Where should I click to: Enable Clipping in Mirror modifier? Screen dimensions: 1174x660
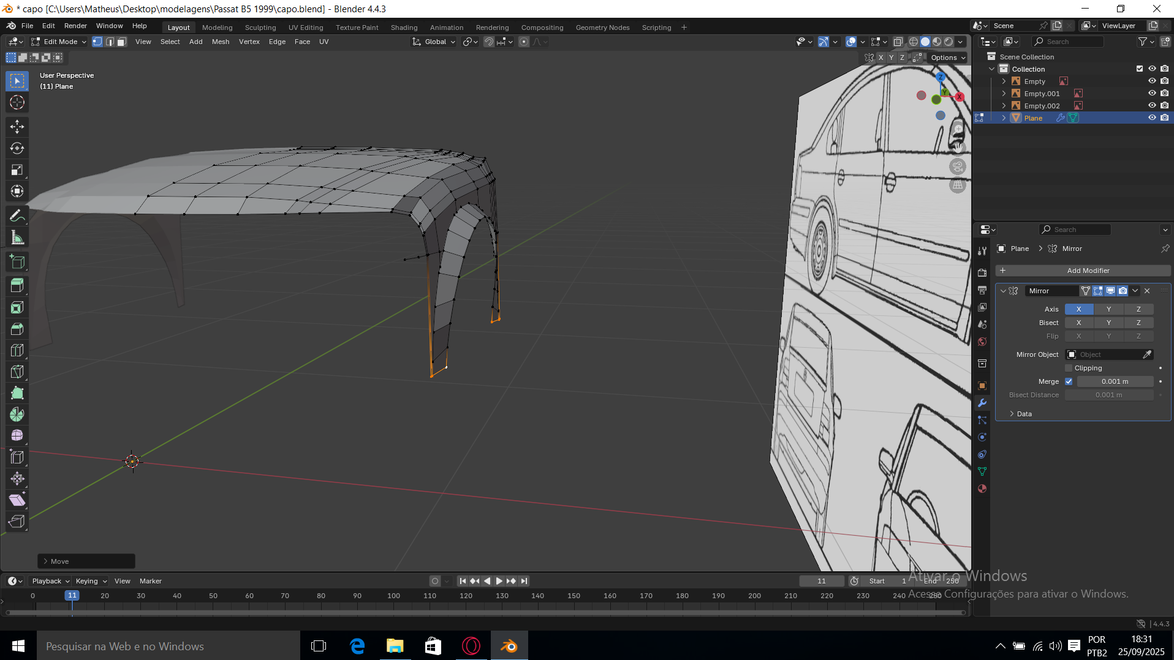click(x=1069, y=368)
